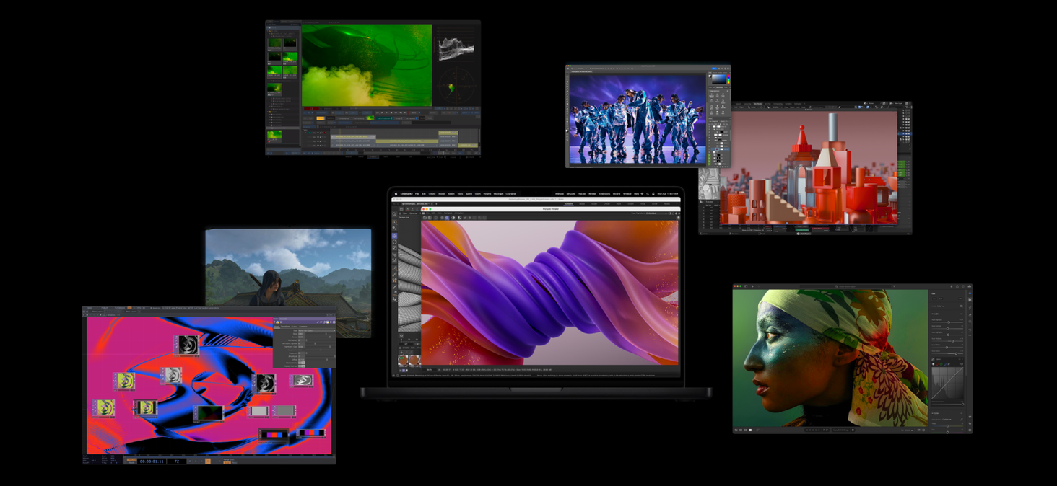The height and width of the screenshot is (486, 1057).
Task: Select the first material thumbnail in Cinema 4D
Action: [x=403, y=359]
